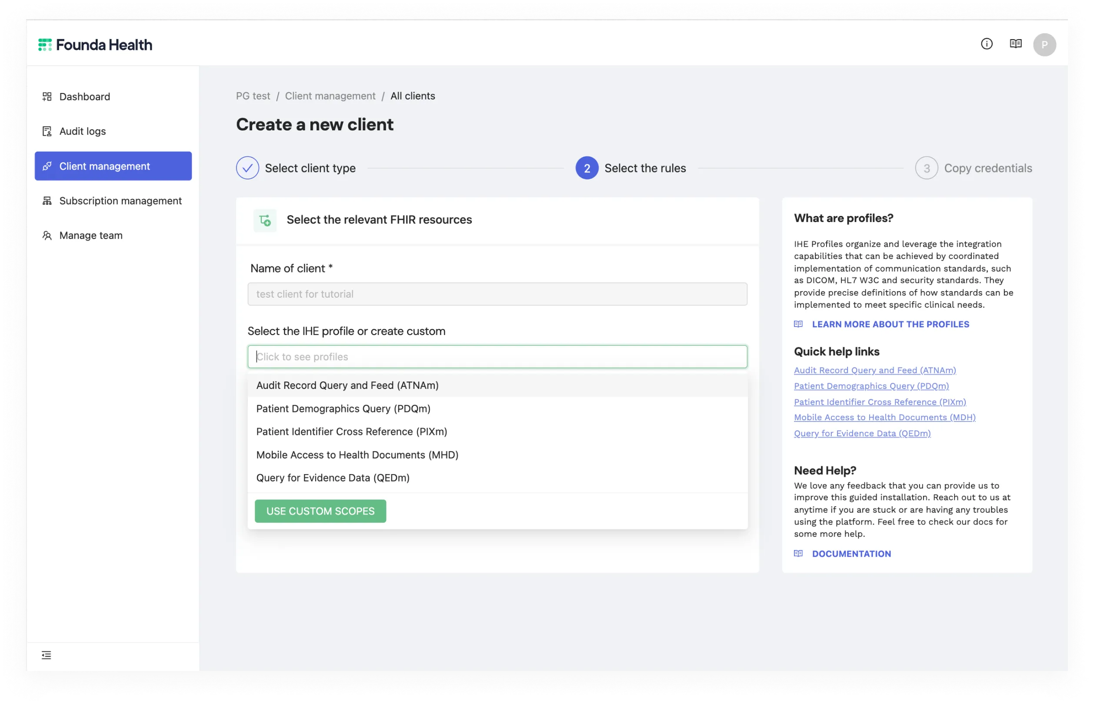
Task: Open QEDm quick help link
Action: (x=862, y=433)
